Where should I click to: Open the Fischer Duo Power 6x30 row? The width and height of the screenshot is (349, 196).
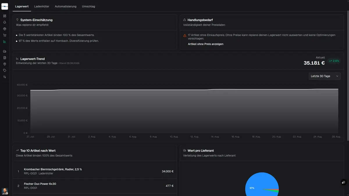click(95, 186)
